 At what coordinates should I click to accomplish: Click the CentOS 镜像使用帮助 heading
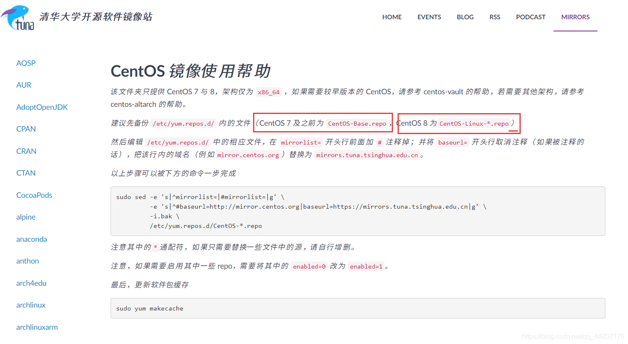point(191,71)
